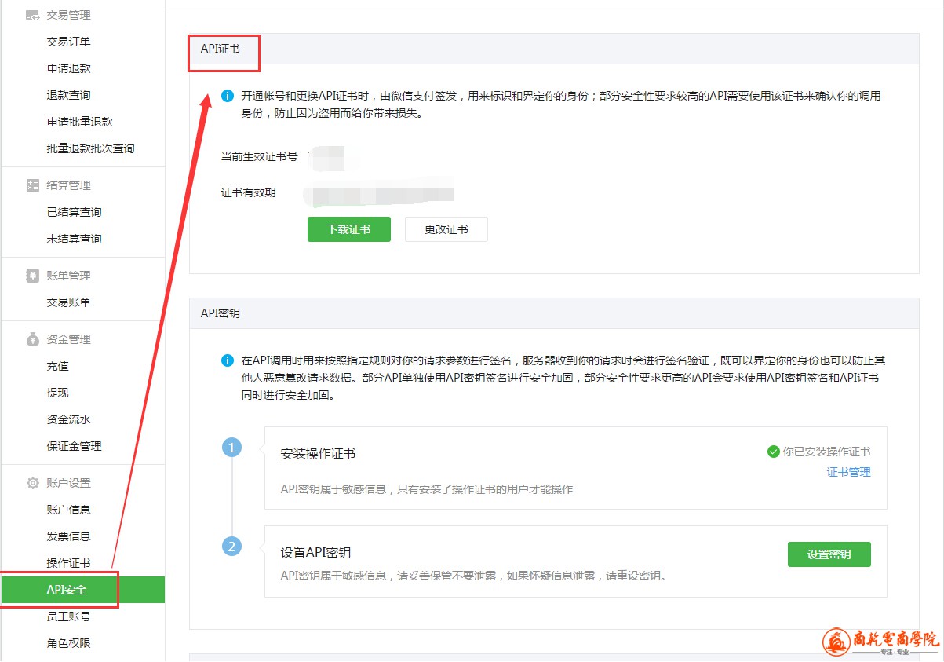Go to 发票信息 page

point(68,536)
